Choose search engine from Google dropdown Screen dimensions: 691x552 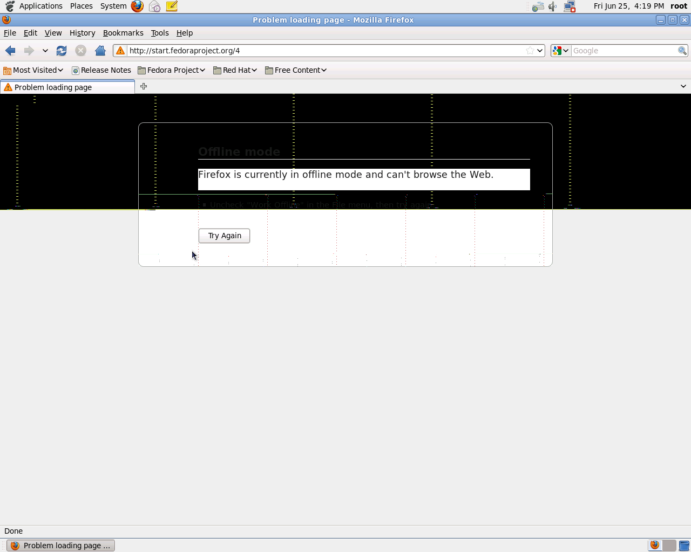click(x=560, y=51)
